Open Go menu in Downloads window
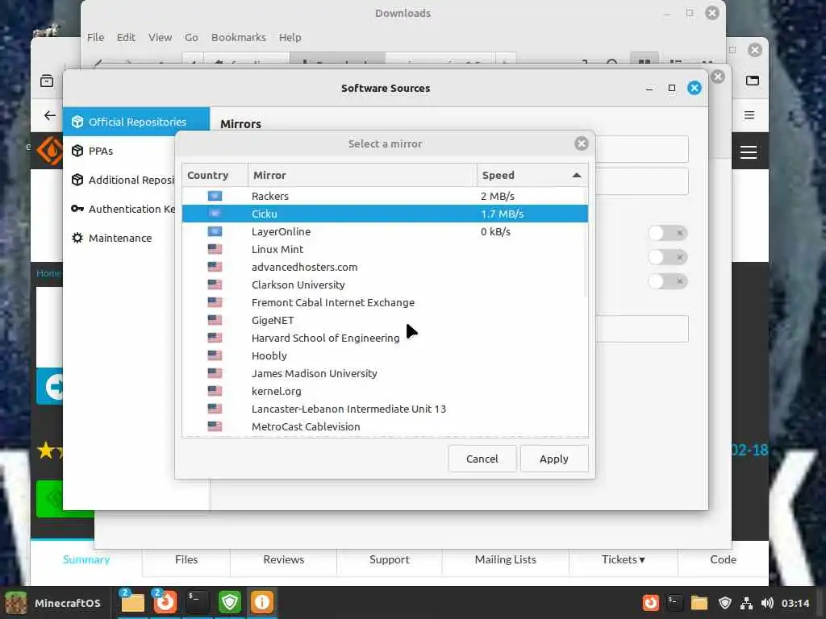This screenshot has height=619, width=826. [191, 37]
